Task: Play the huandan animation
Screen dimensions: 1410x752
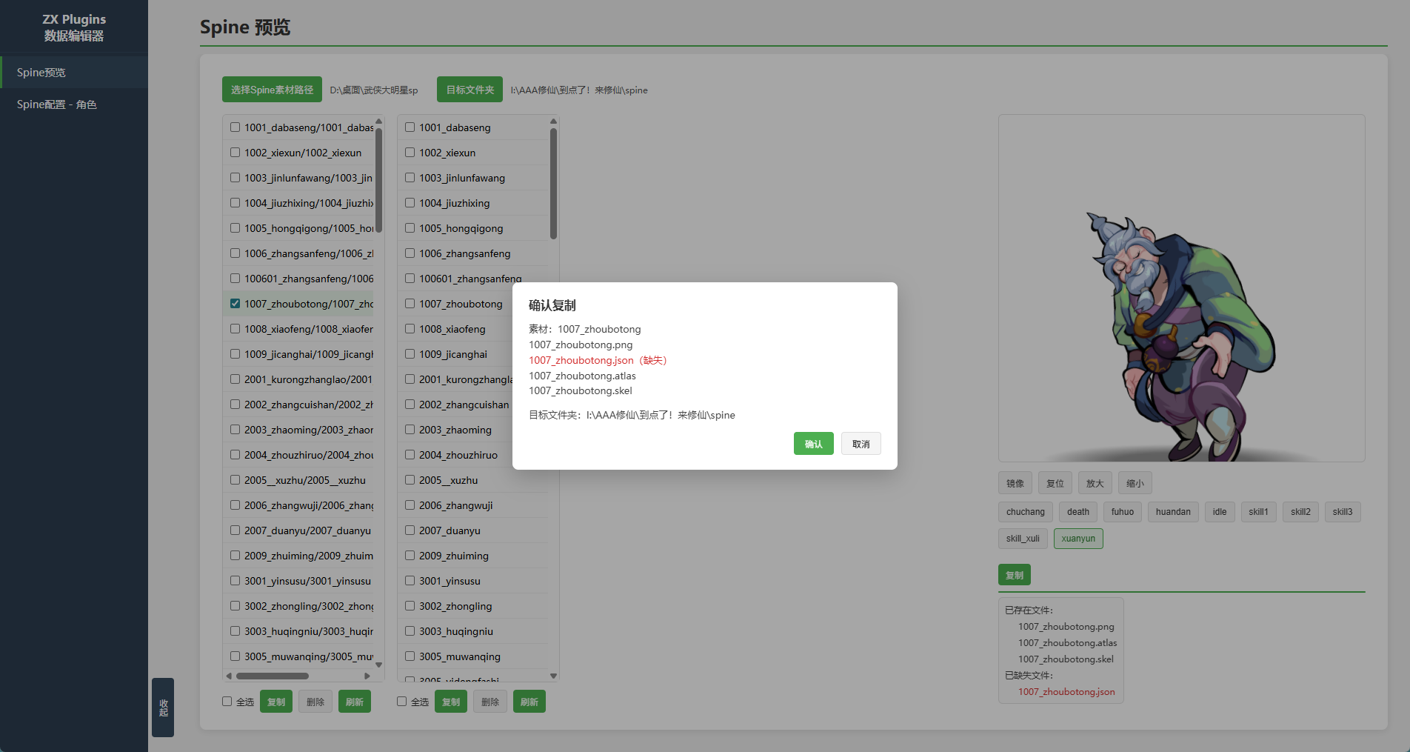Action: pos(1173,512)
